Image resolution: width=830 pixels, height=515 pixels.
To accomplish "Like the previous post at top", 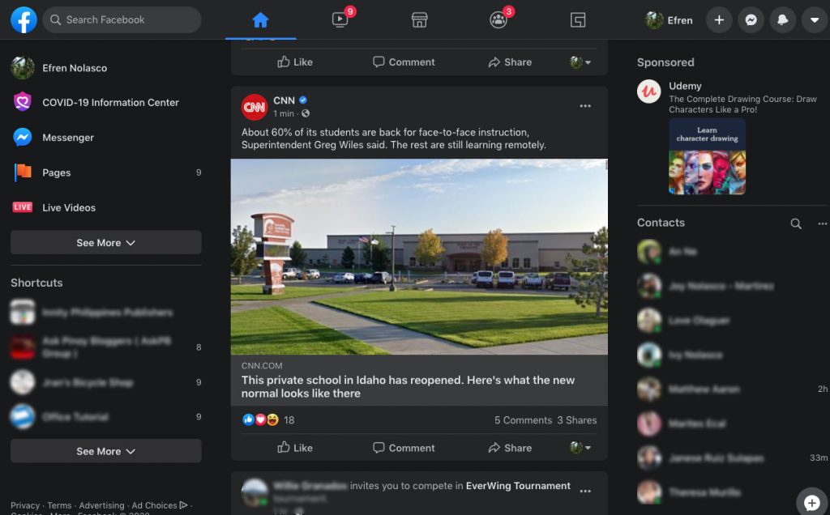I will (x=295, y=62).
